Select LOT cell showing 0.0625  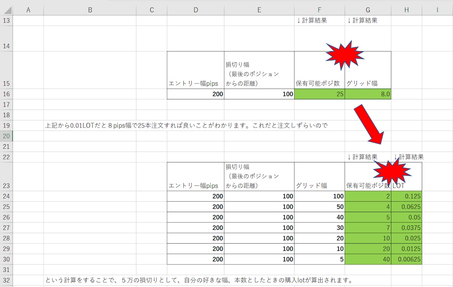pyautogui.click(x=406, y=207)
